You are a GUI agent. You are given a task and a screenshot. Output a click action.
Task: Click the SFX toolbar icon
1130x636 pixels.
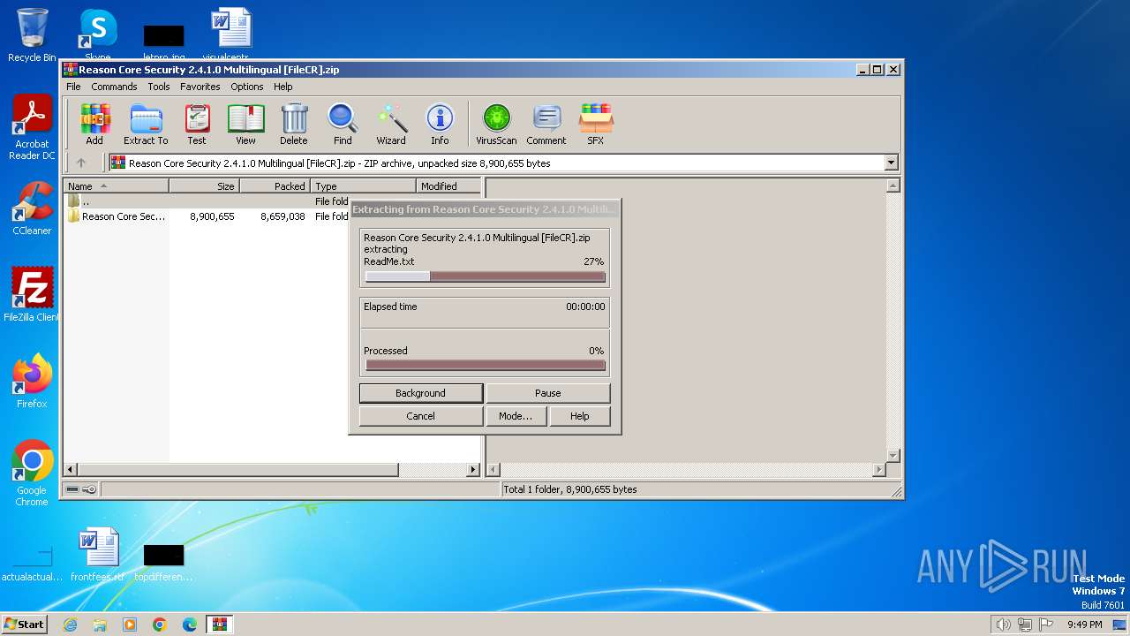coord(596,124)
